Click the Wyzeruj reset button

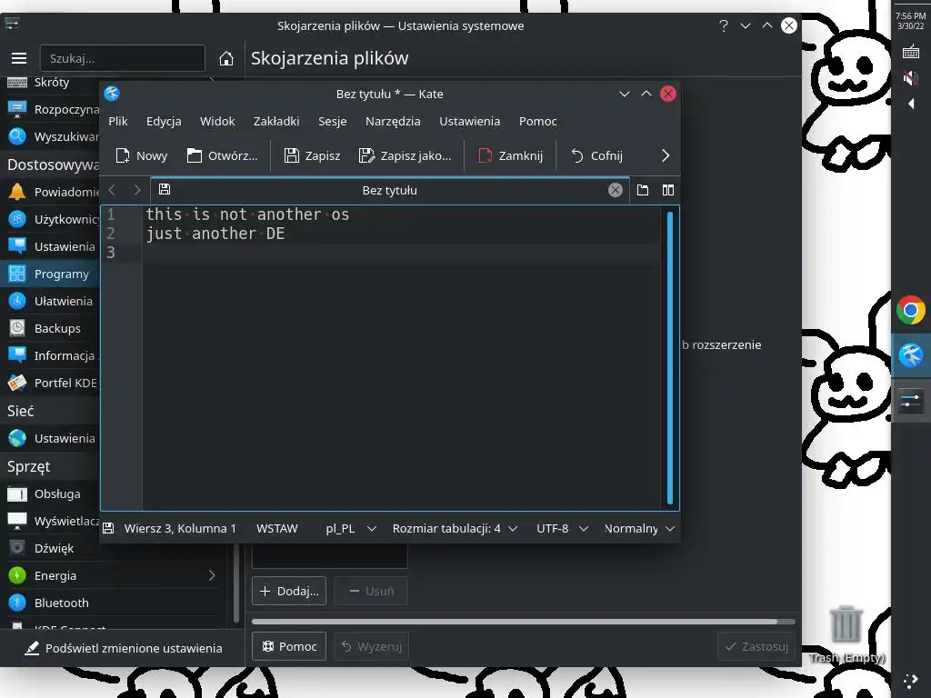tap(372, 646)
